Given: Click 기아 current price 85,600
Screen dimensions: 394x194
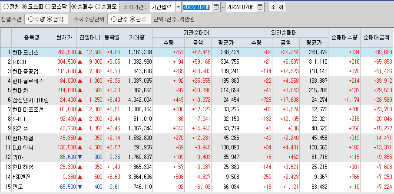Looking at the screenshot, I should [x=68, y=157].
